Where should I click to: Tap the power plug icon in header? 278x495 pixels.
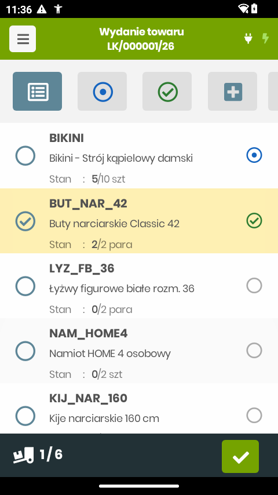[x=248, y=38]
